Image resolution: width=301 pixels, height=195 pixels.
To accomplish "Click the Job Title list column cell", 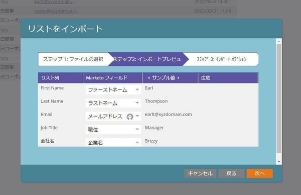I will coord(49,128).
